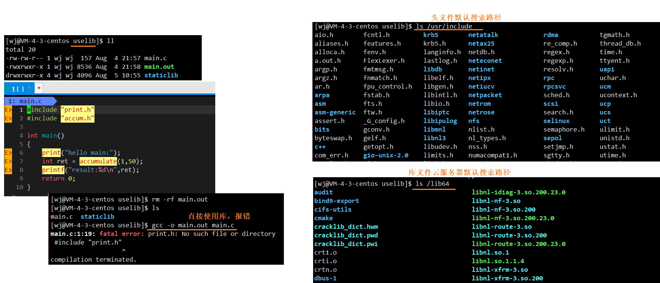Click the 'arpa' directory entry

322,95
